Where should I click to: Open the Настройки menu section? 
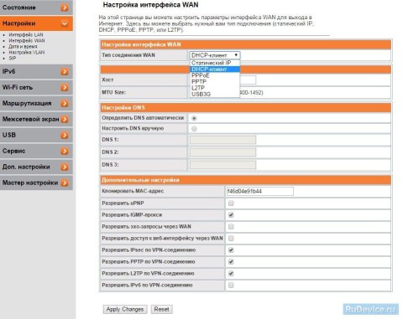pyautogui.click(x=36, y=23)
